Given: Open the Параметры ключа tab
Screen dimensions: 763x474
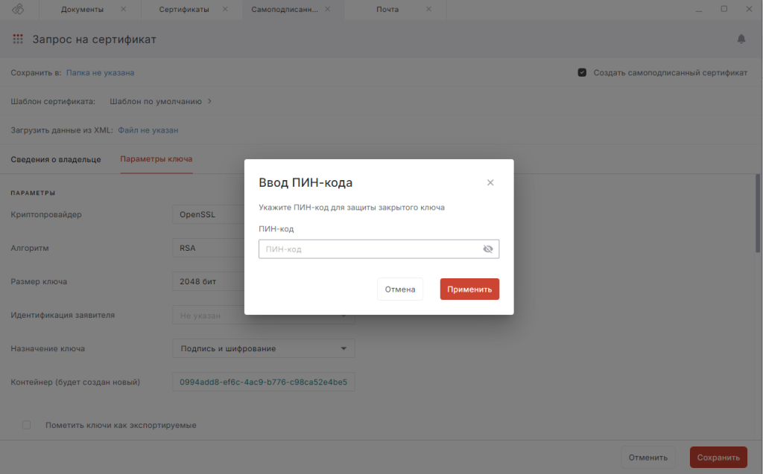Looking at the screenshot, I should click(156, 159).
